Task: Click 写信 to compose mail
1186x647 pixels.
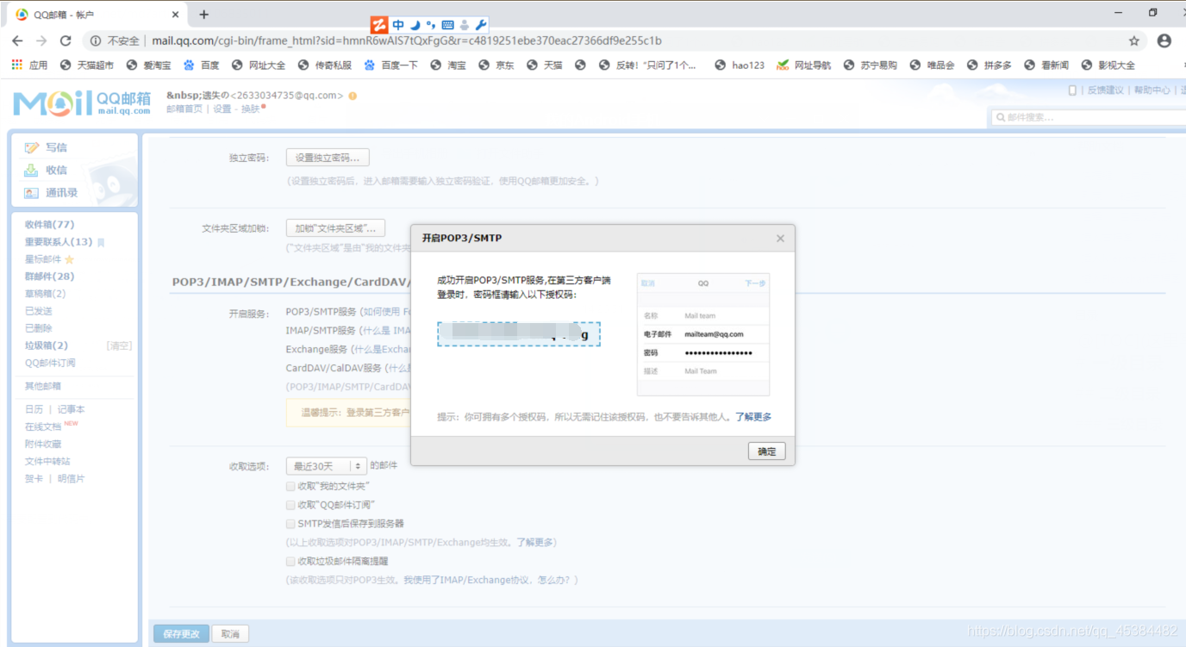Action: pos(56,147)
